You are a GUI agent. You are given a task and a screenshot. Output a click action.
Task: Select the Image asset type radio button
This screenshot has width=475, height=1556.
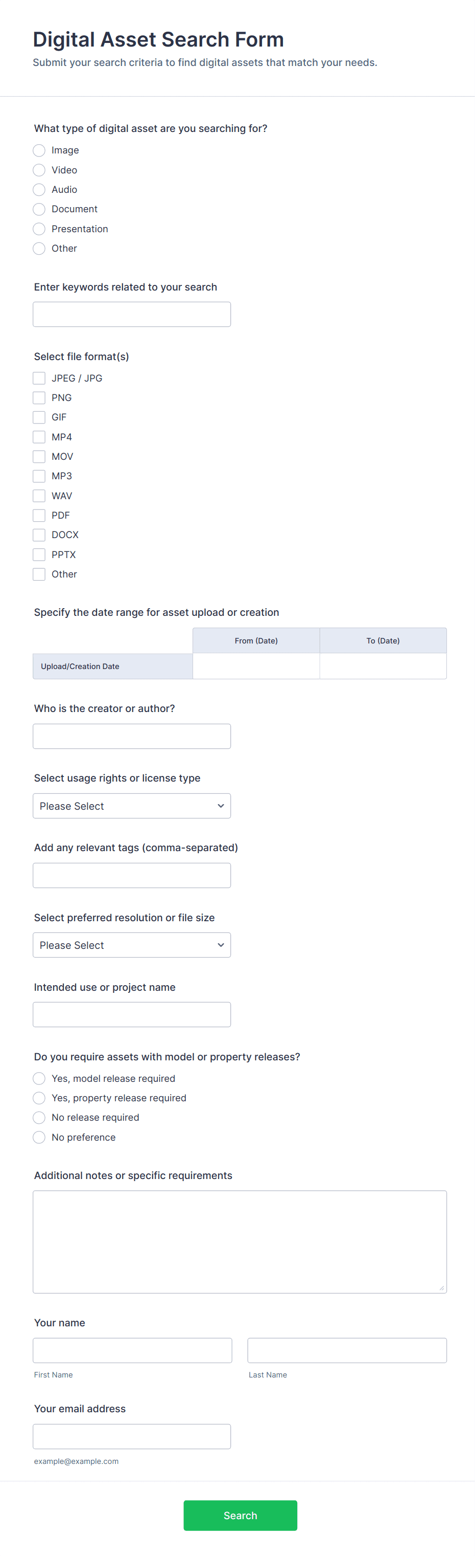39,150
